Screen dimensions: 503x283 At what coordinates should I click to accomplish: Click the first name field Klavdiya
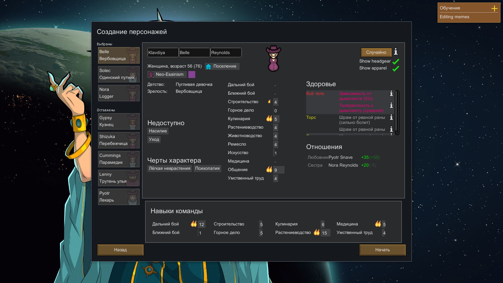[163, 53]
